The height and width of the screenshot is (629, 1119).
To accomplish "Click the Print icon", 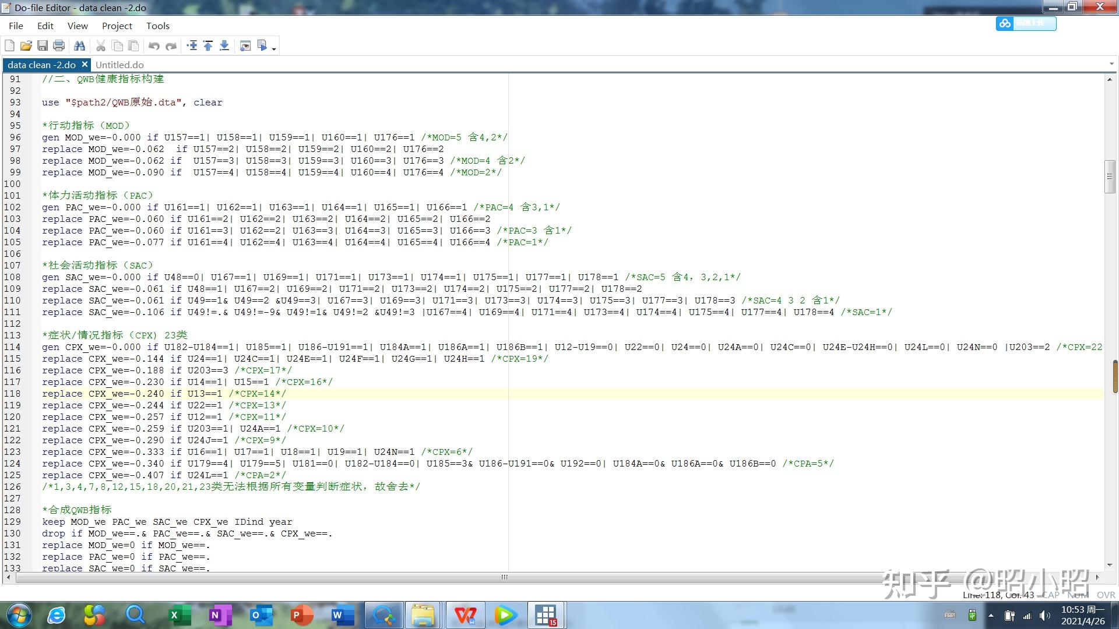I will (59, 45).
